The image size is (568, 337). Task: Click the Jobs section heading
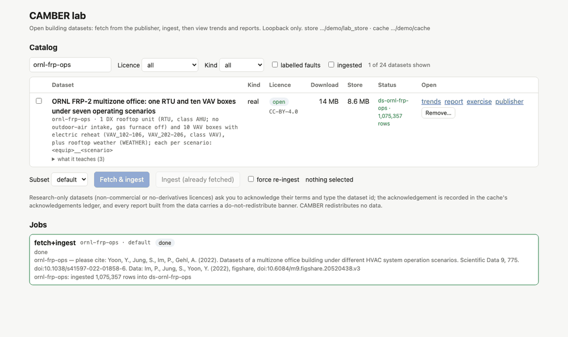38,225
